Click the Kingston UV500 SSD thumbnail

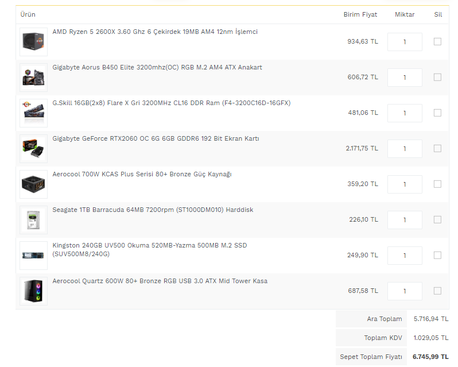(x=33, y=255)
